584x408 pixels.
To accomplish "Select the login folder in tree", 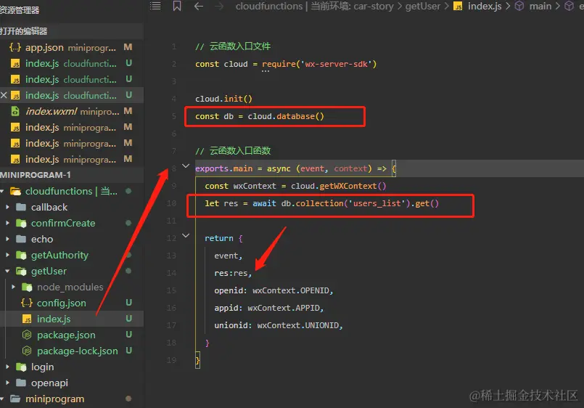I will click(x=42, y=367).
